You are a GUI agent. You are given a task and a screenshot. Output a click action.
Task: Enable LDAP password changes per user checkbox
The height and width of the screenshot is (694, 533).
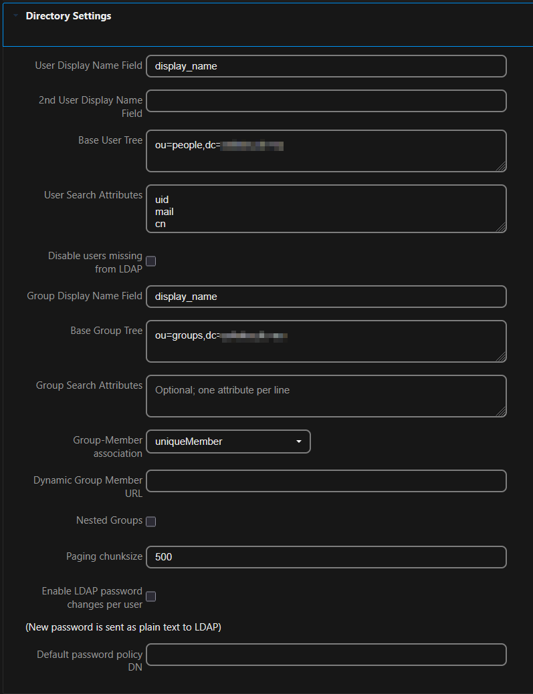pyautogui.click(x=151, y=596)
